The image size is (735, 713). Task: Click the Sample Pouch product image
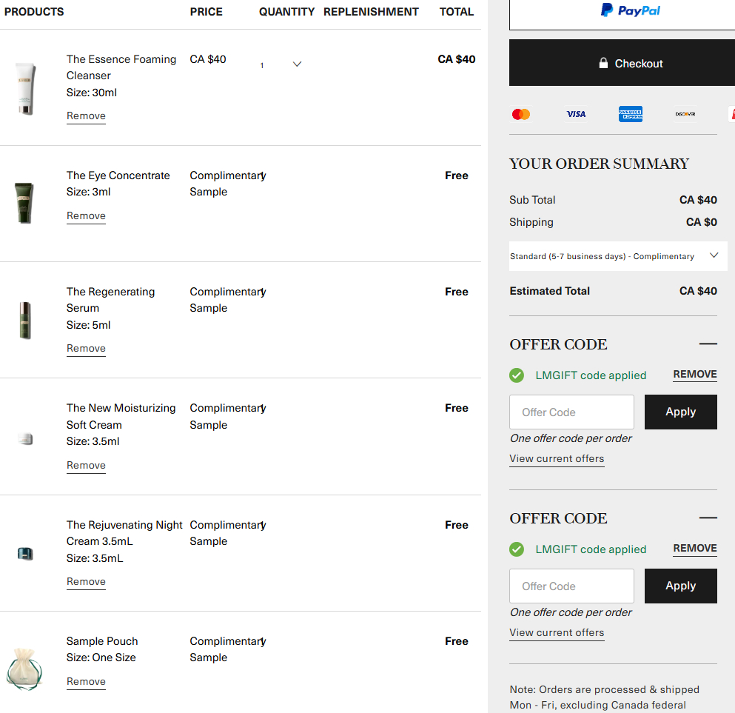24,669
